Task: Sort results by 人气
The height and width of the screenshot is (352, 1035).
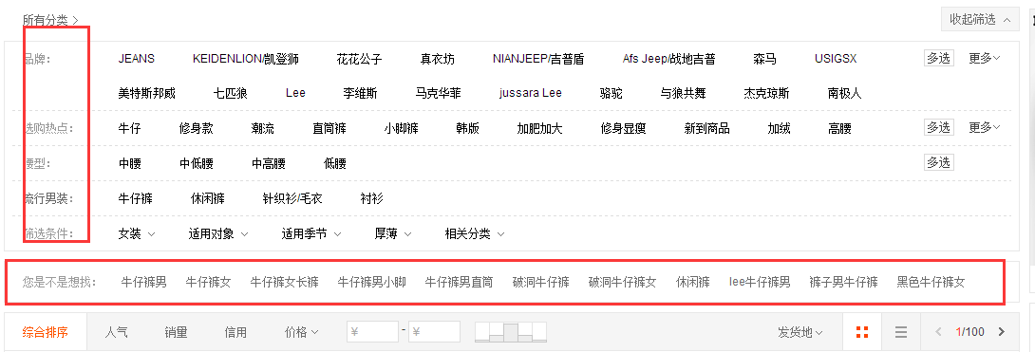Action: coord(116,332)
